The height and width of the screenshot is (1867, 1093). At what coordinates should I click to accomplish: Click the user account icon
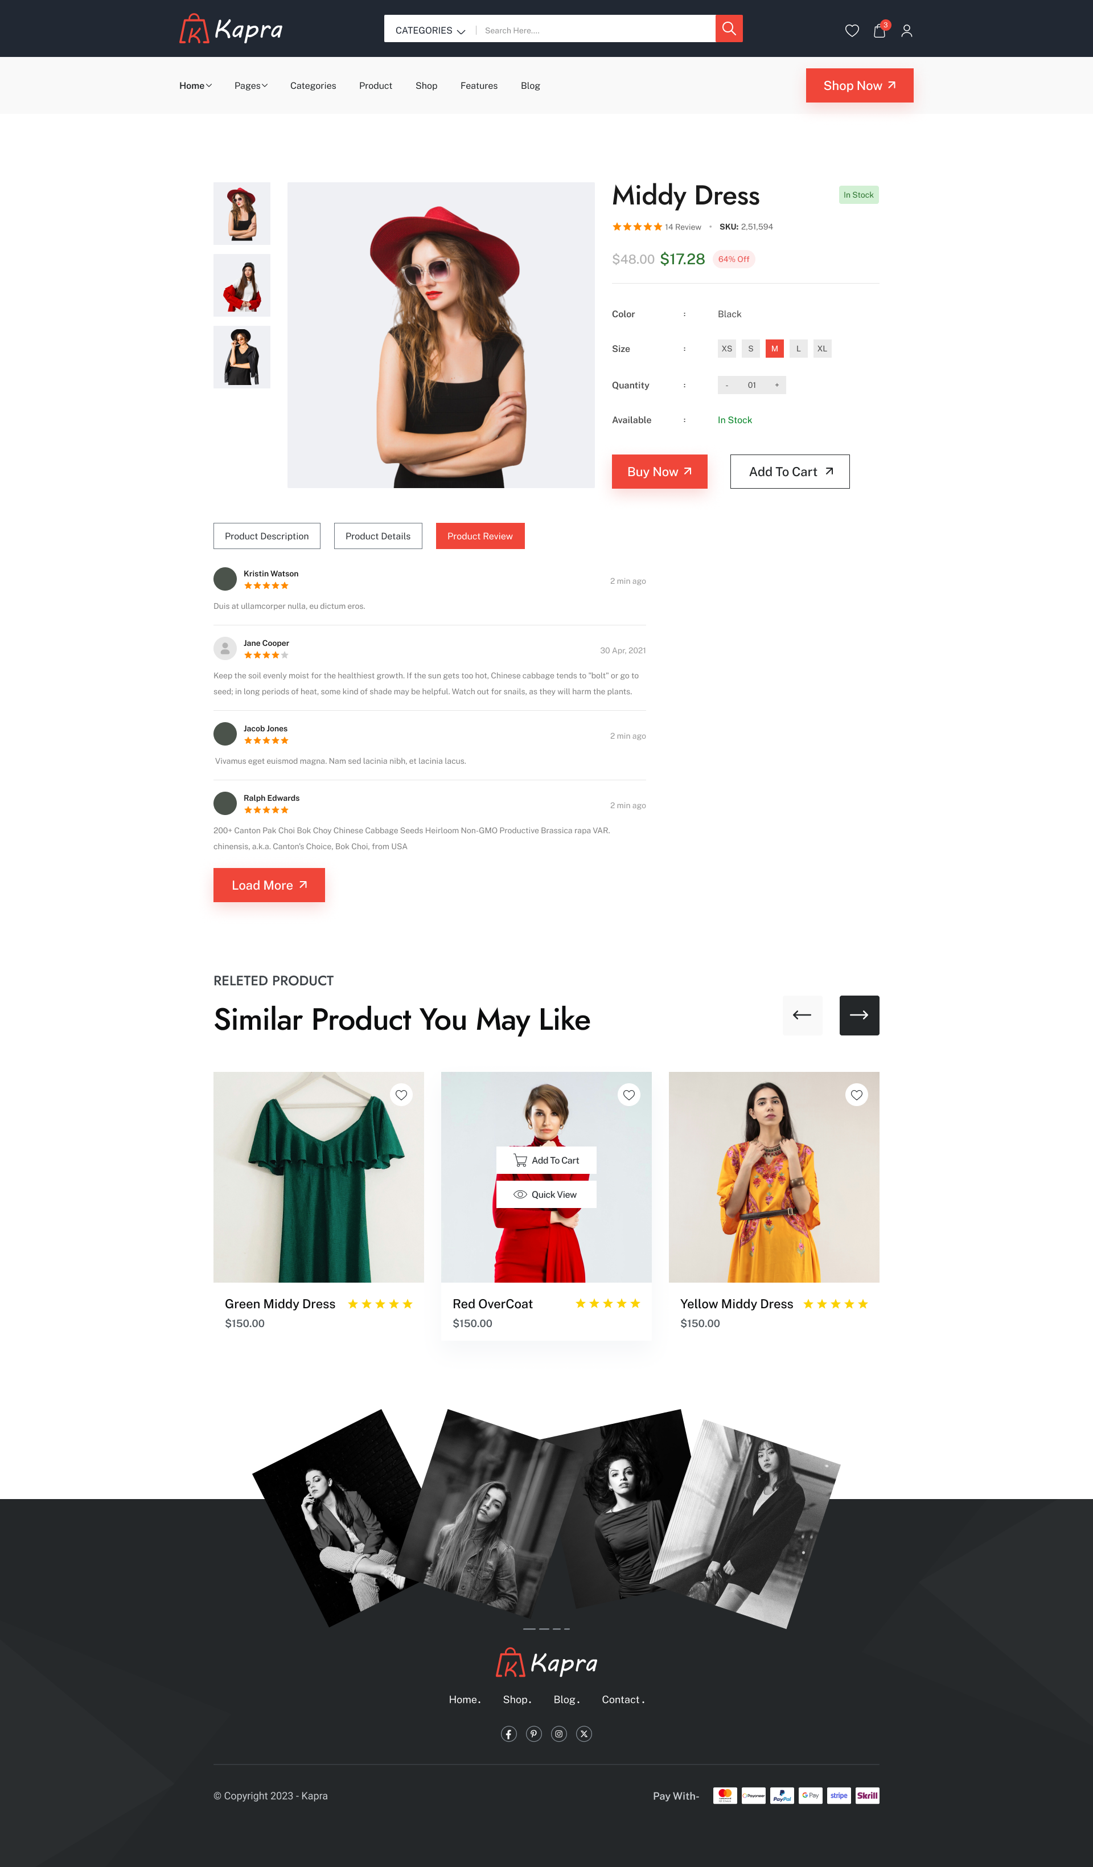click(907, 28)
